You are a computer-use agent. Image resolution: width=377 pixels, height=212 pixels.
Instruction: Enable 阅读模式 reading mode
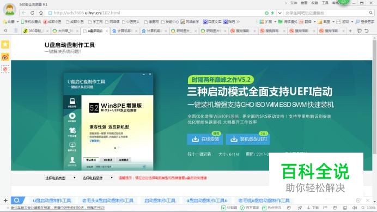288,22
